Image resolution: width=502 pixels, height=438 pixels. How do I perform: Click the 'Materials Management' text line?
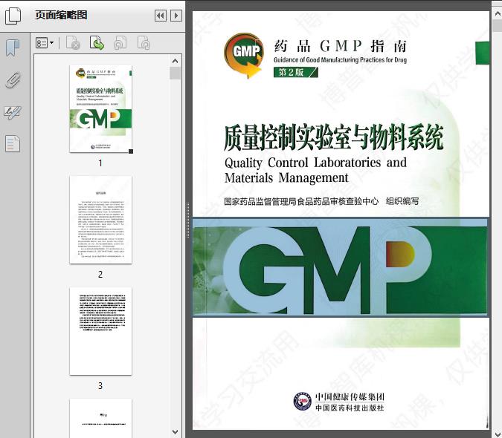coord(286,177)
